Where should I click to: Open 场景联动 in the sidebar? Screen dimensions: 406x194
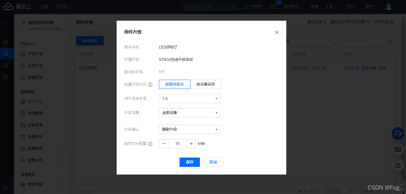click(35, 137)
